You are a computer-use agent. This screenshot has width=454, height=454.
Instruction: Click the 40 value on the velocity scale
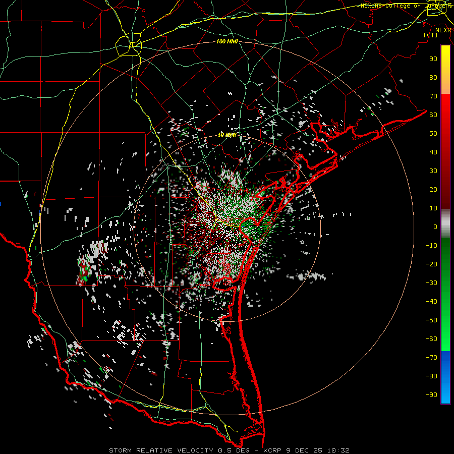click(433, 152)
